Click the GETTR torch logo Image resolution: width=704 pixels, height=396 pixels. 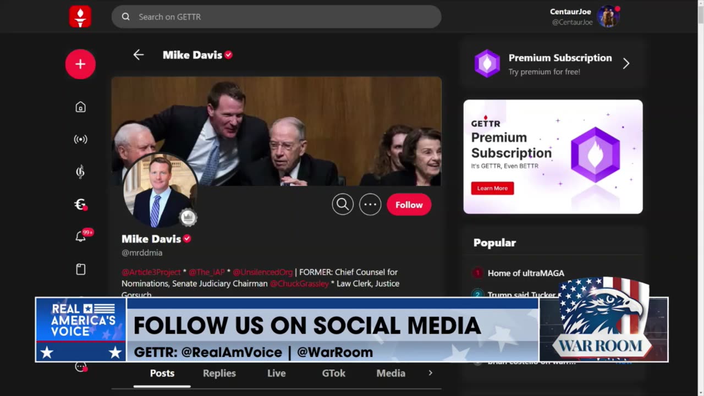(80, 16)
